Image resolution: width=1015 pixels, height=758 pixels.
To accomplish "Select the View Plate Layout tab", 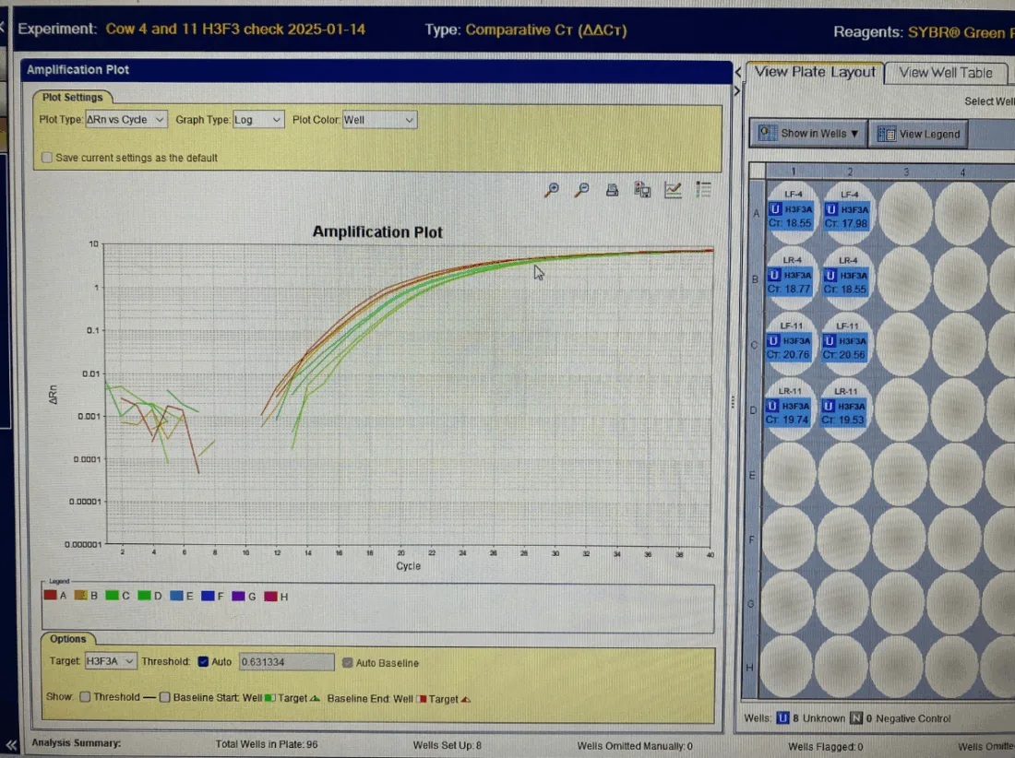I will 814,73.
